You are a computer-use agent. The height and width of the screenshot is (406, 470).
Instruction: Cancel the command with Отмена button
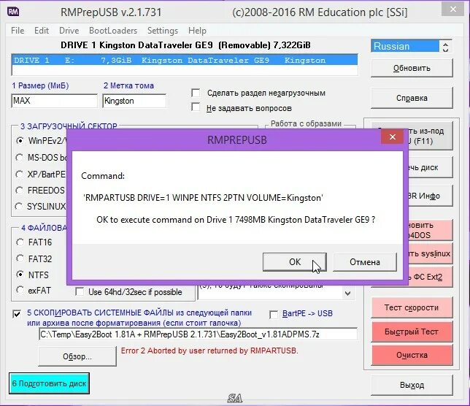365,262
